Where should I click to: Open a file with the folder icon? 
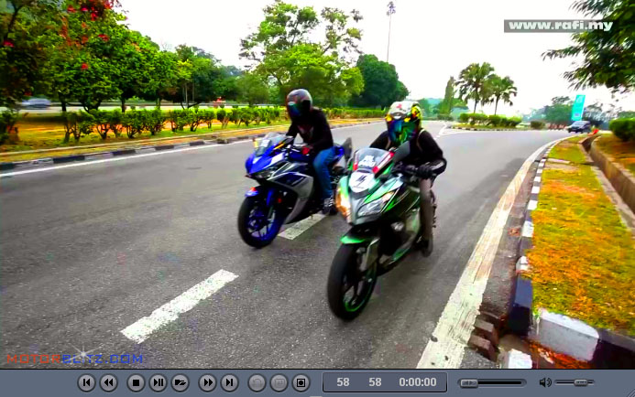[181, 383]
